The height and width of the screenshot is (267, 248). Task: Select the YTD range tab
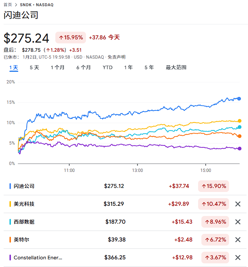click(x=107, y=67)
